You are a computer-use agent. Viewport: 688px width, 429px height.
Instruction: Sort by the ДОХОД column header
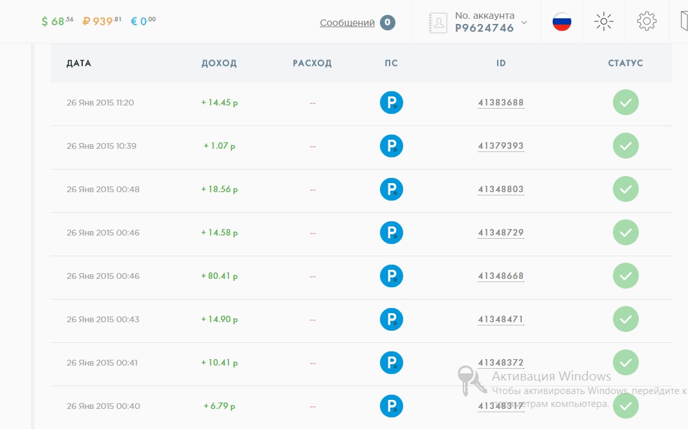[x=219, y=63]
